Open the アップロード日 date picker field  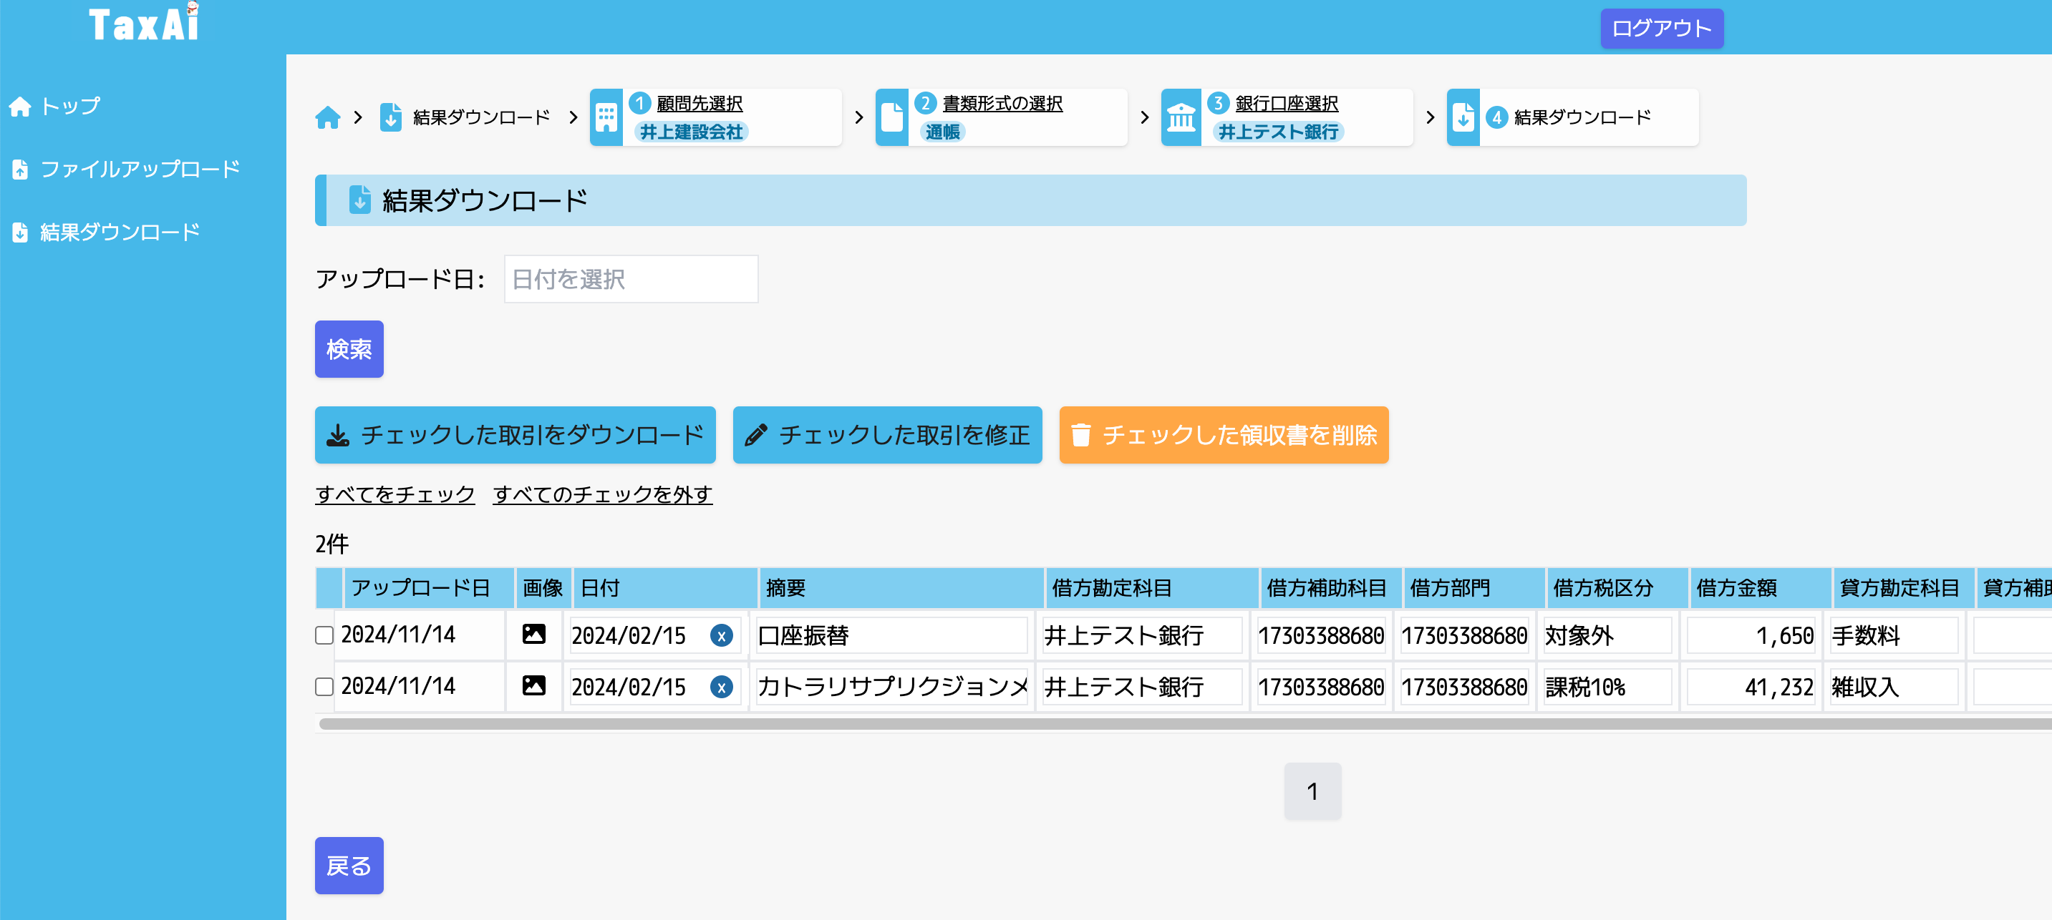(631, 278)
